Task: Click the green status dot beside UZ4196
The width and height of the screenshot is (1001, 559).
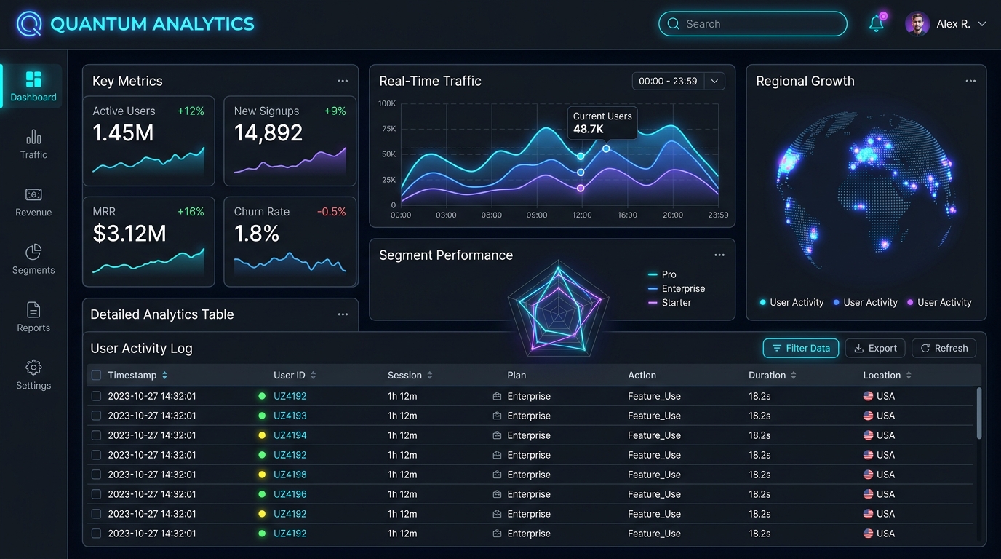Action: click(x=262, y=494)
